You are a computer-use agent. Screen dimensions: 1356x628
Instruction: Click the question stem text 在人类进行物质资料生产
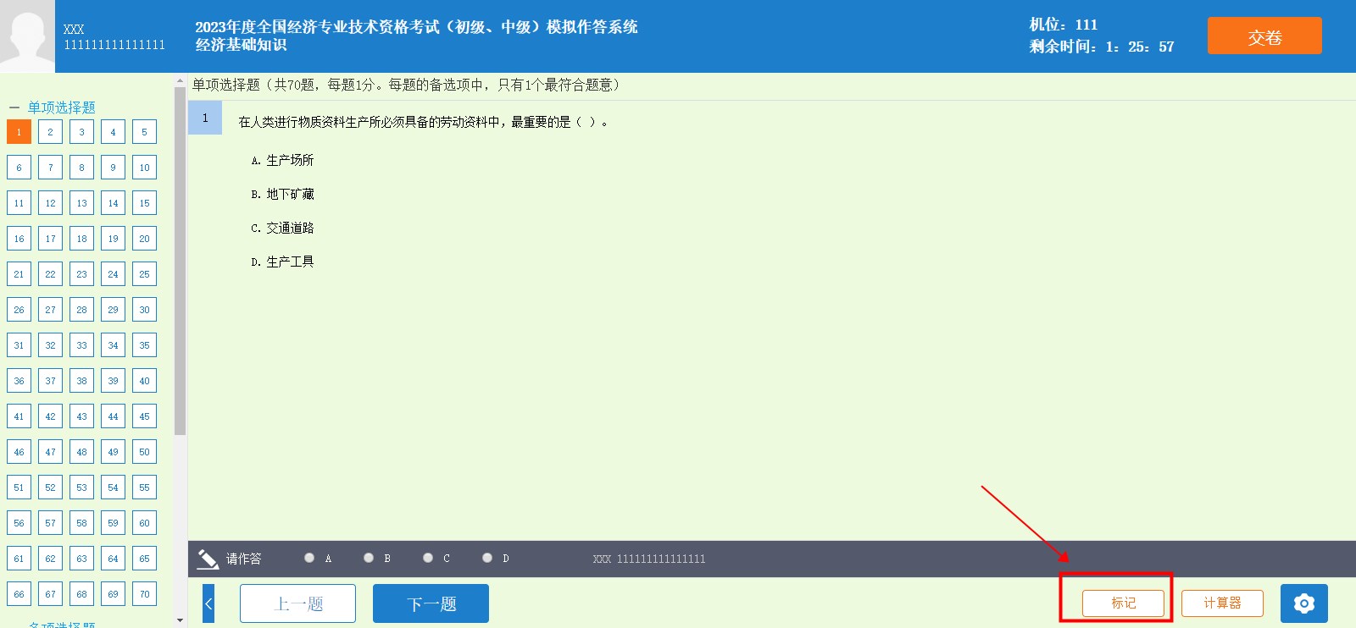(423, 122)
